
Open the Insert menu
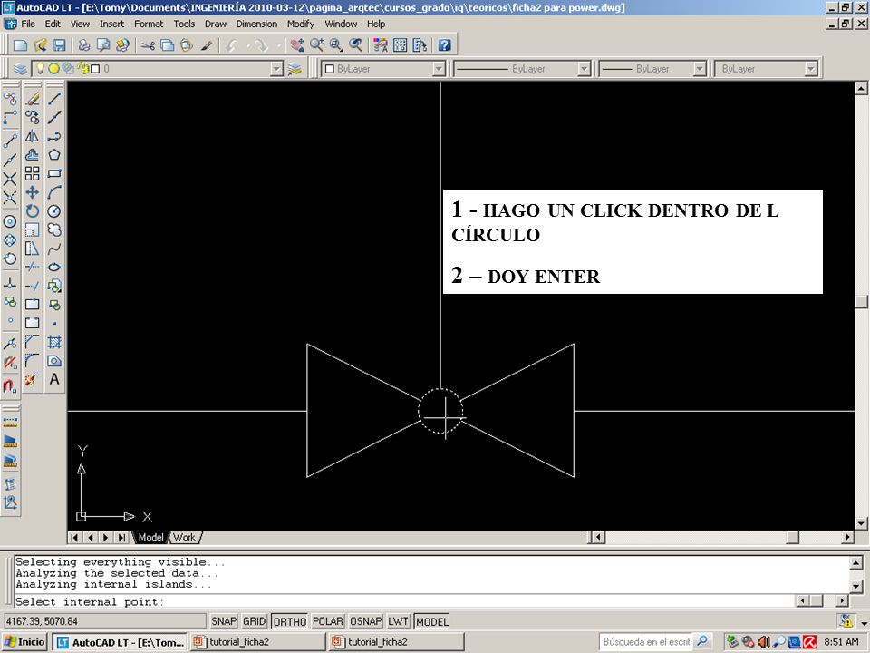[111, 24]
